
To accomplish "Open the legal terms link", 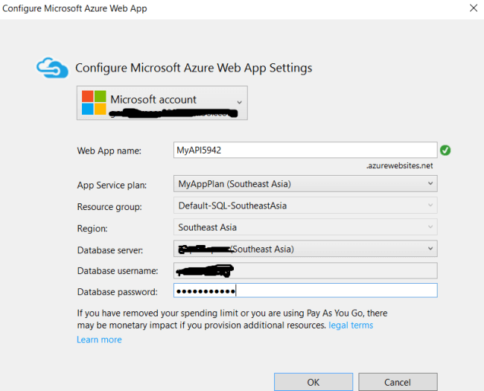I will (351, 325).
